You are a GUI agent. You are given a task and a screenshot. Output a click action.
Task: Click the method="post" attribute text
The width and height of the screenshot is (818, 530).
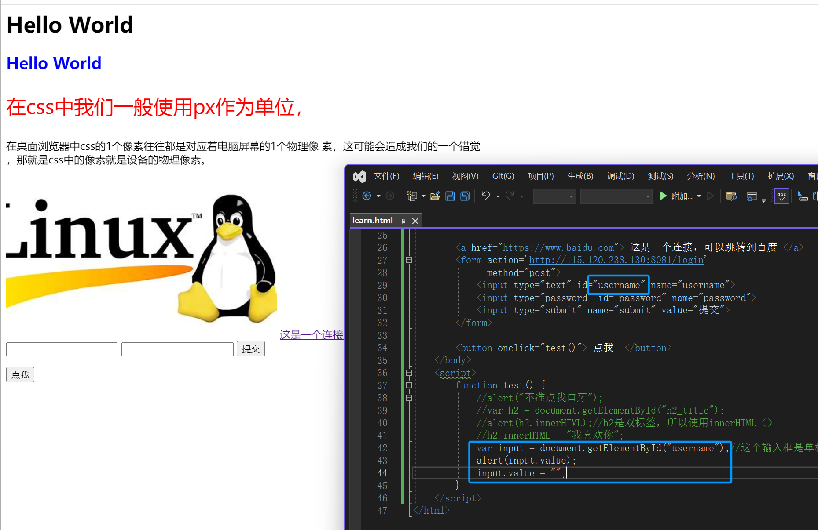(x=523, y=273)
